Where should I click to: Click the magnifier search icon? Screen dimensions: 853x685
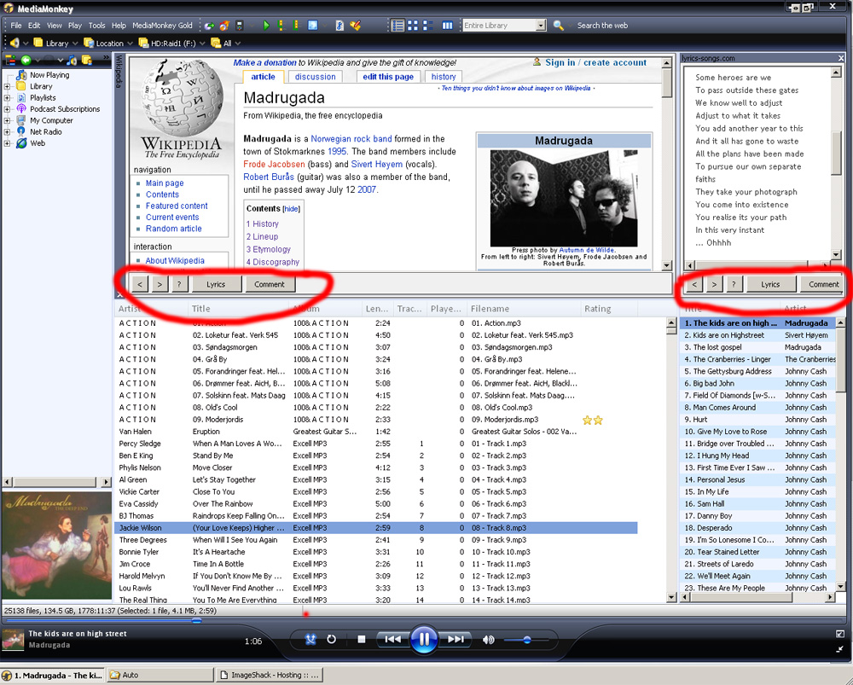tap(558, 25)
